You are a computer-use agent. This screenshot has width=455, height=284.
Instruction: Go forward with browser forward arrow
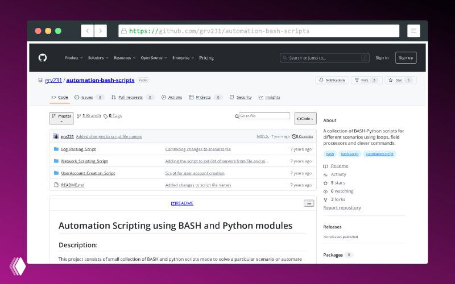[101, 31]
